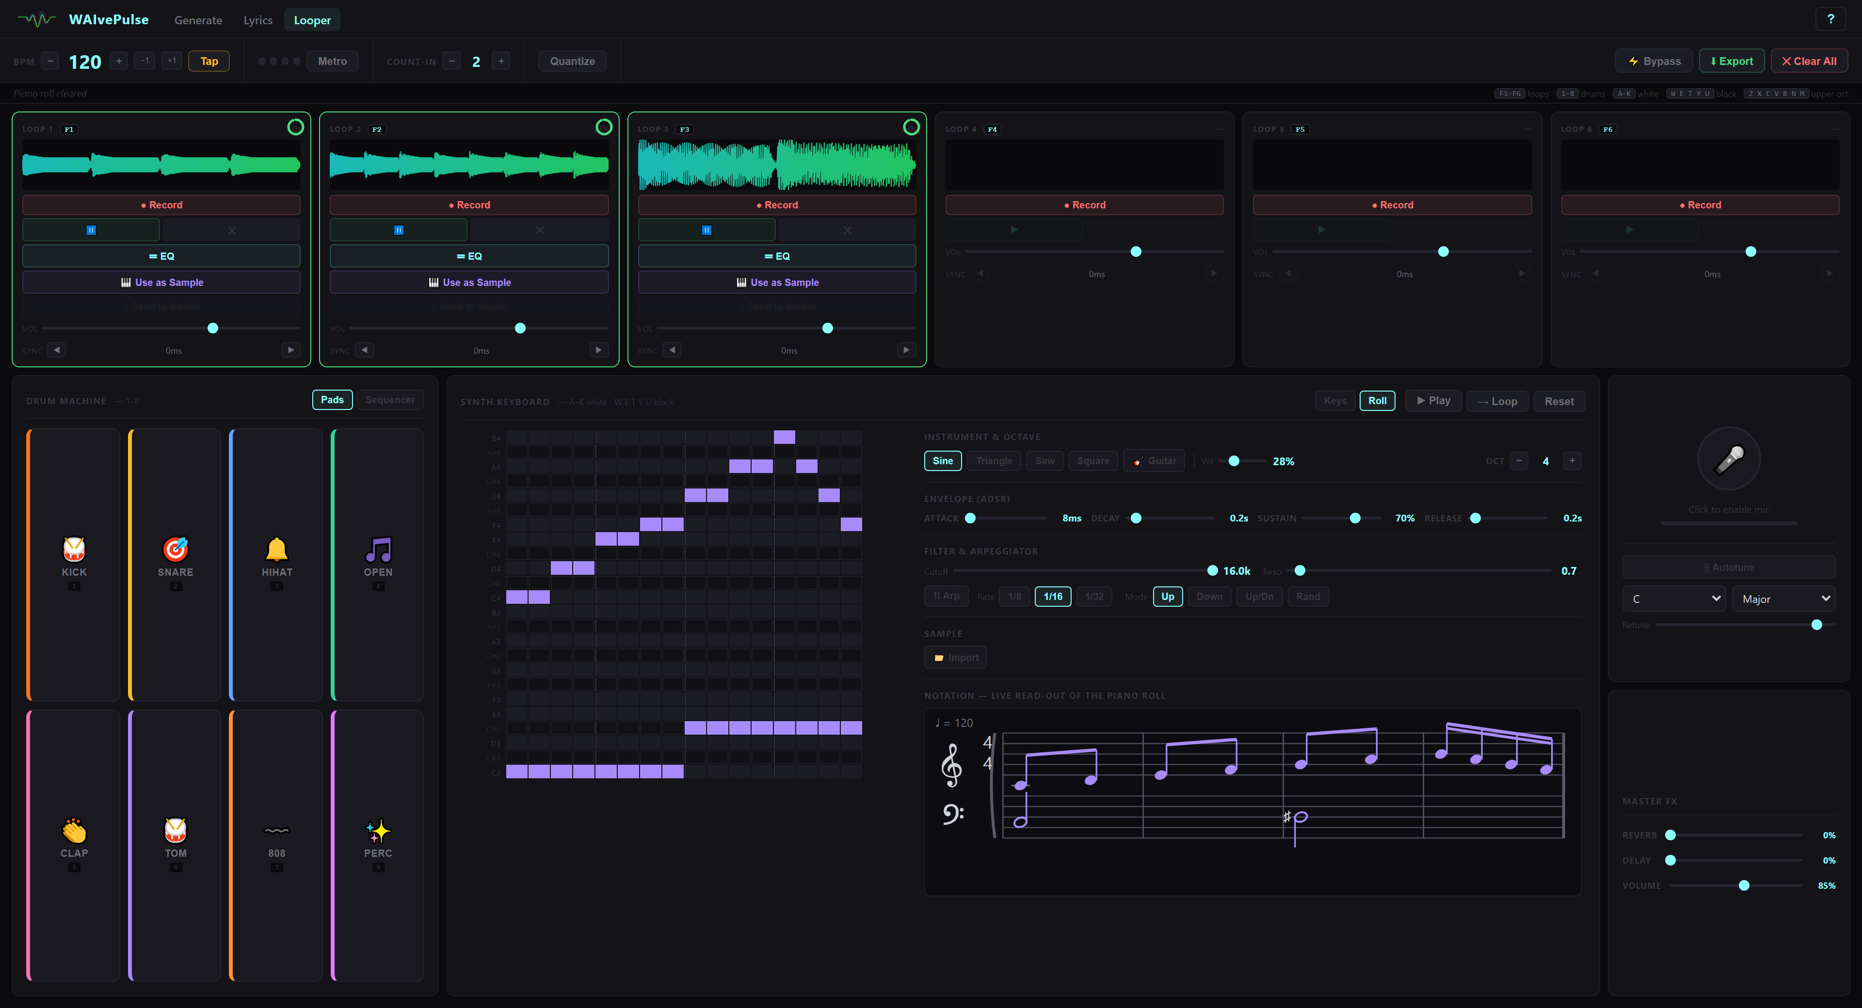Set arp mode to Up/Dn
Screen dimensions: 1862x1008
[x=1259, y=596]
